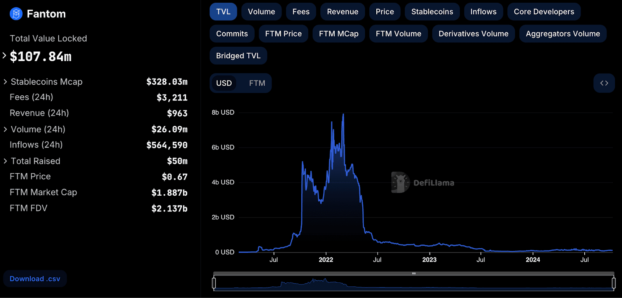Toggle the Price chart metric
The height and width of the screenshot is (298, 622).
click(385, 12)
